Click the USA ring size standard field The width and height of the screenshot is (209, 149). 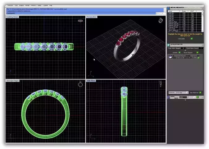(x=183, y=97)
